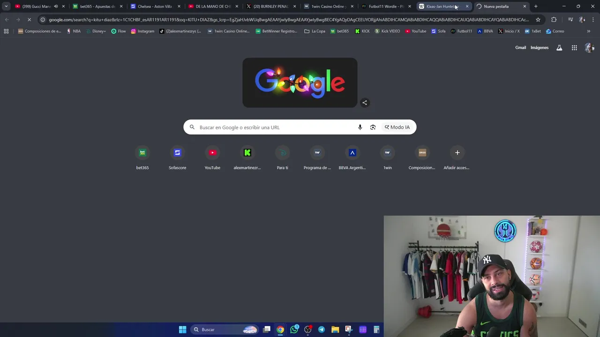Open a new tab with plus button
Screen dimensions: 600x337
(x=536, y=7)
